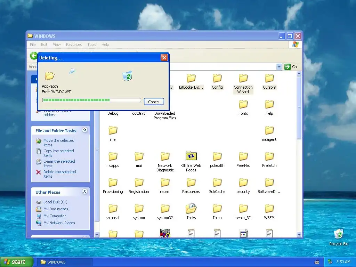Image resolution: width=356 pixels, height=267 pixels.
Task: Select the Network Diagnostic folder
Action: [165, 162]
